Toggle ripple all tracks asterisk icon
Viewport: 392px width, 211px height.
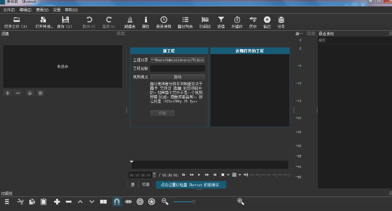(x=151, y=202)
